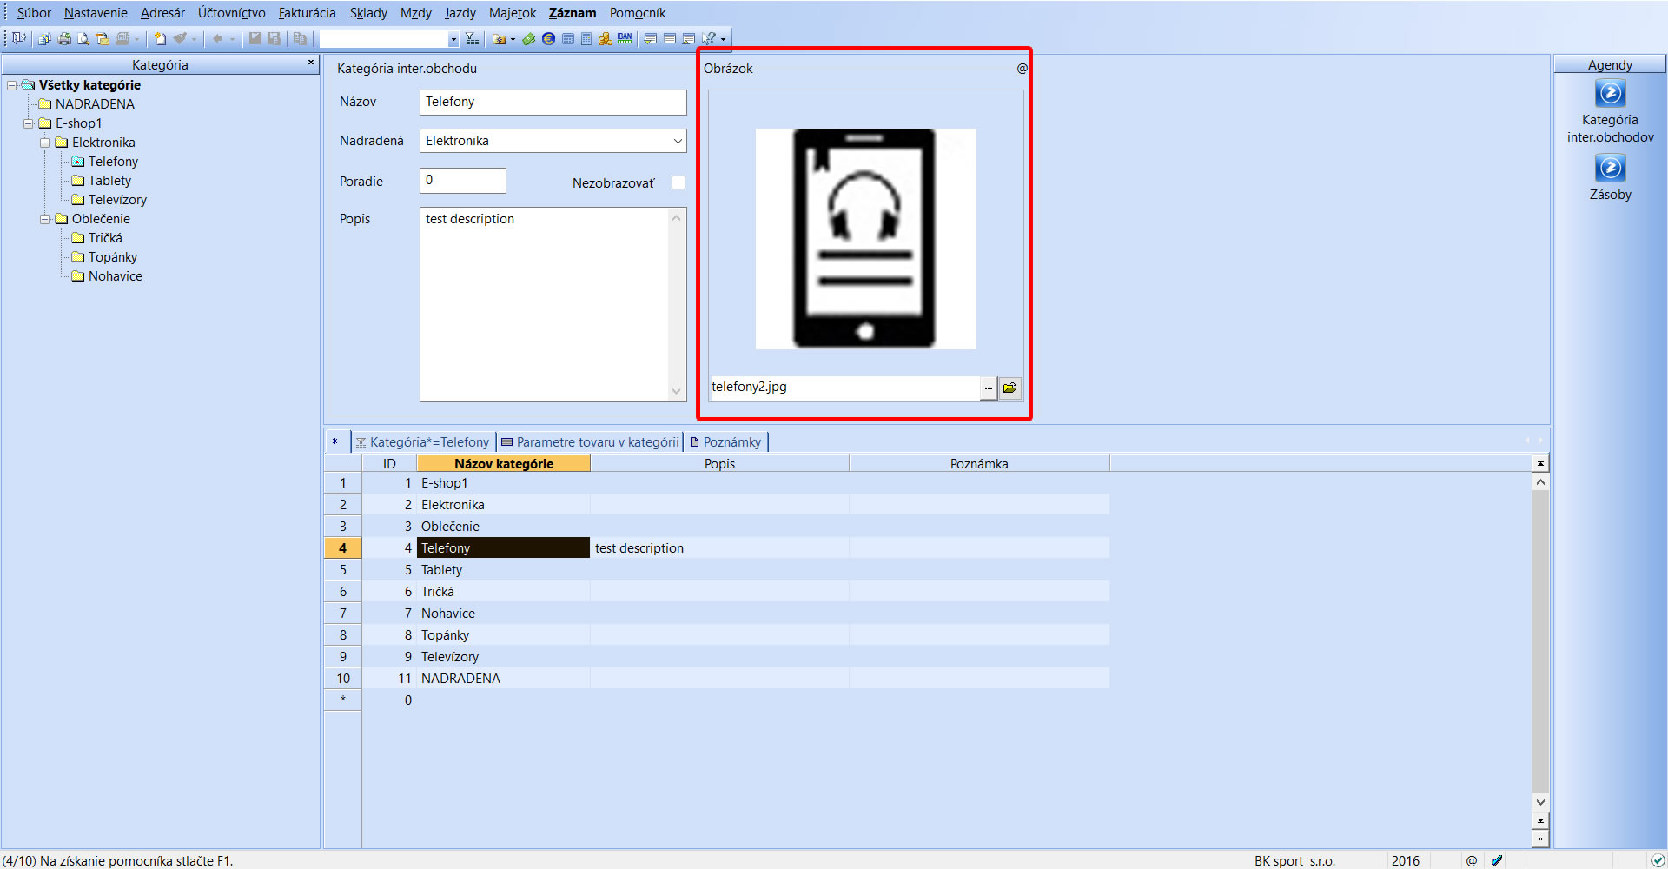Open the Záznam menu
Image resolution: width=1668 pixels, height=869 pixels.
(573, 13)
